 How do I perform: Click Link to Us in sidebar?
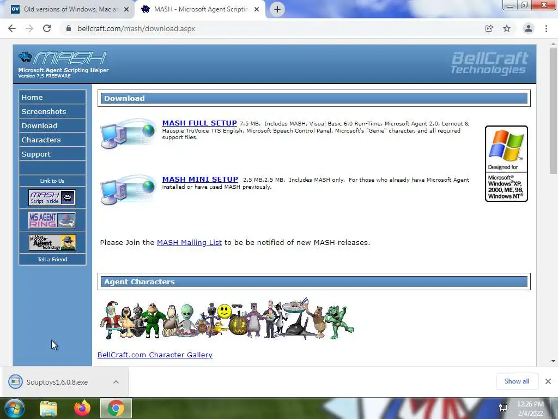(52, 181)
